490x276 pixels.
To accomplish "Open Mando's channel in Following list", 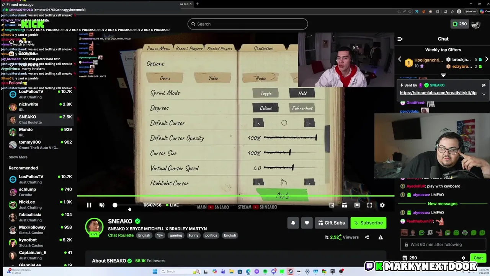I will [40, 132].
